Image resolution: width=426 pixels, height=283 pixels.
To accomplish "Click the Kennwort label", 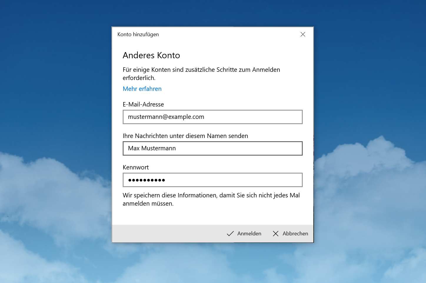I will 136,167.
